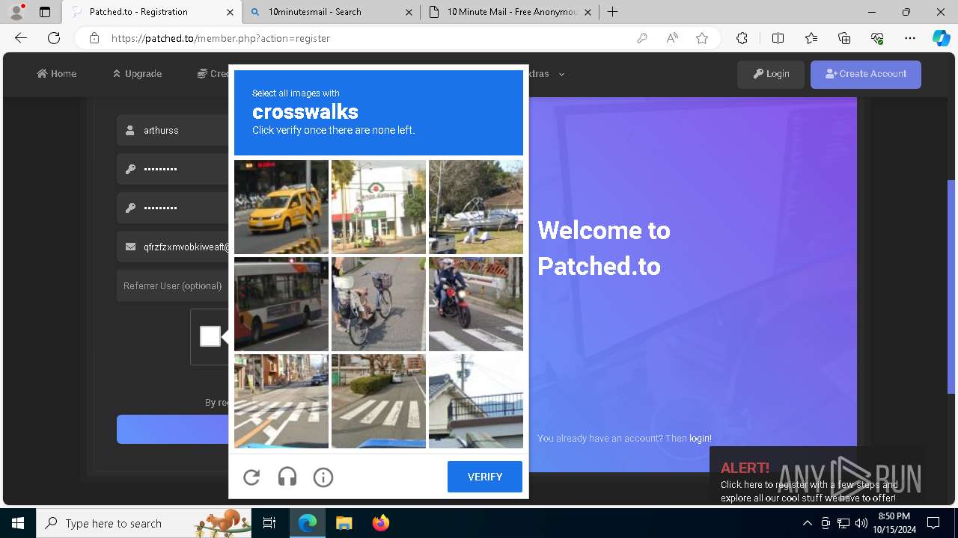The width and height of the screenshot is (958, 538).
Task: Toggle Split screen view
Action: point(778,38)
